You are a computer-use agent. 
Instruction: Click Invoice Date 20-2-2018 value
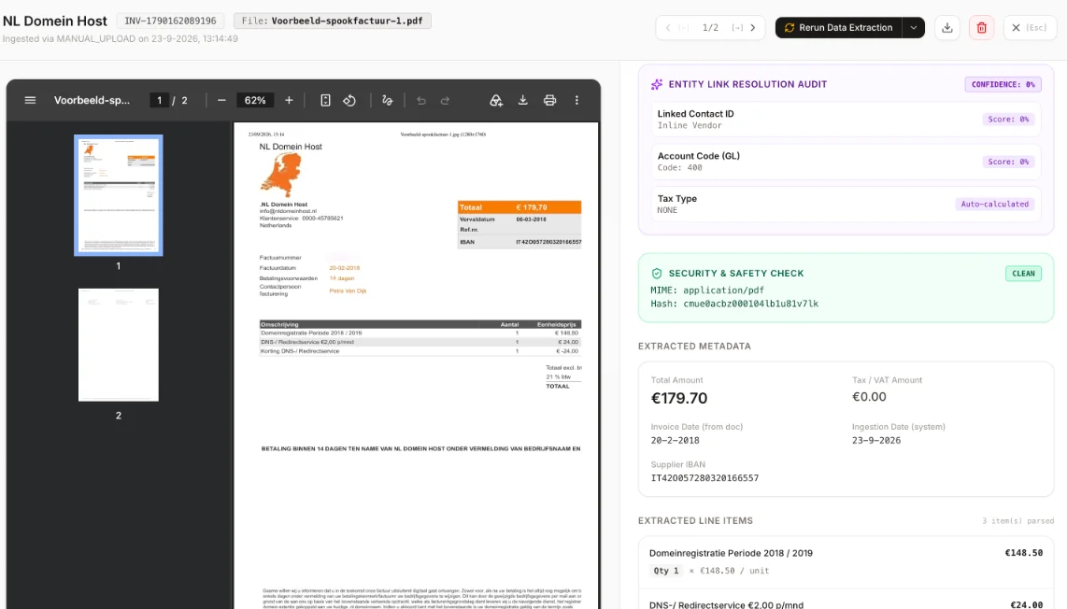point(675,440)
